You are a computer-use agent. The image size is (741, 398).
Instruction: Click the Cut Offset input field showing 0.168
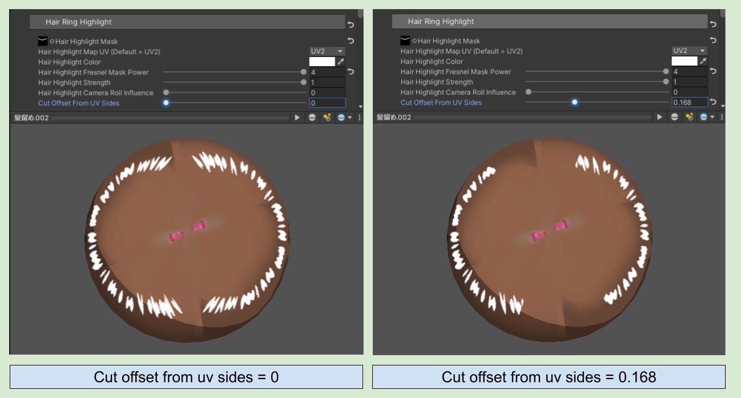coord(689,102)
